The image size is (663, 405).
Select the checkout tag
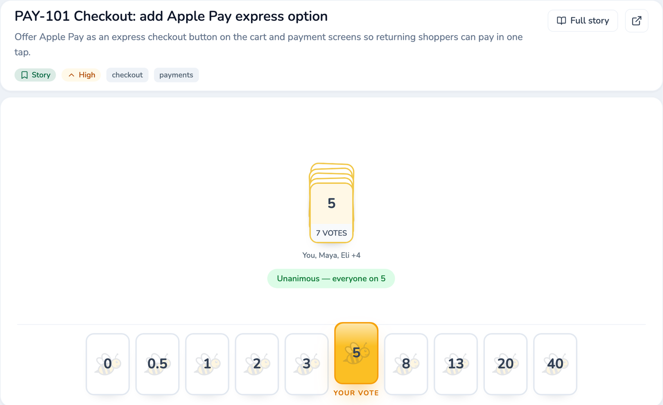click(x=127, y=75)
